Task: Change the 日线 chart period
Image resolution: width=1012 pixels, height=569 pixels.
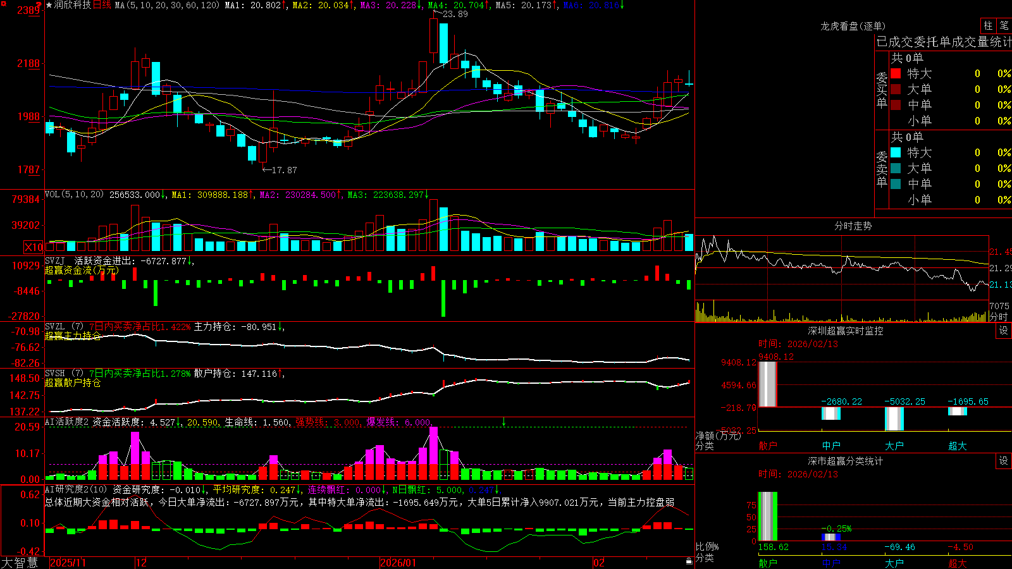Action: 102,5
